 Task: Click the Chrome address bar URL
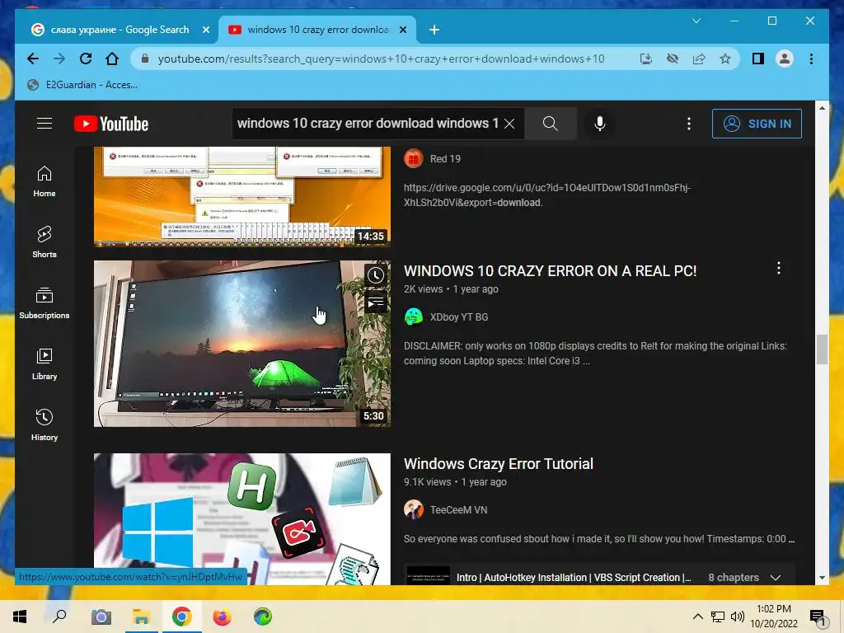coord(381,59)
